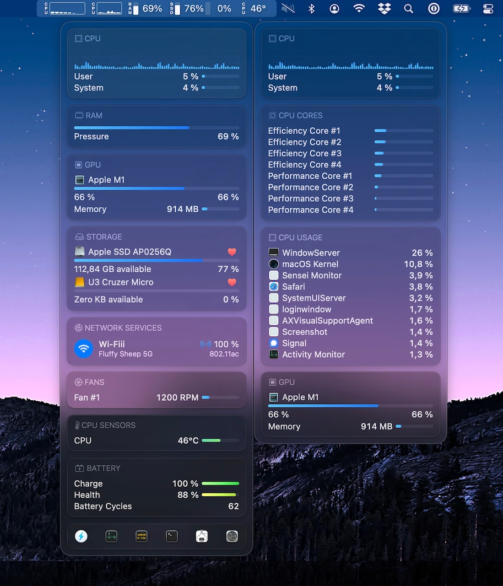503x586 pixels.
Task: Expand the NETWORK SERVICES section
Action: [x=121, y=327]
